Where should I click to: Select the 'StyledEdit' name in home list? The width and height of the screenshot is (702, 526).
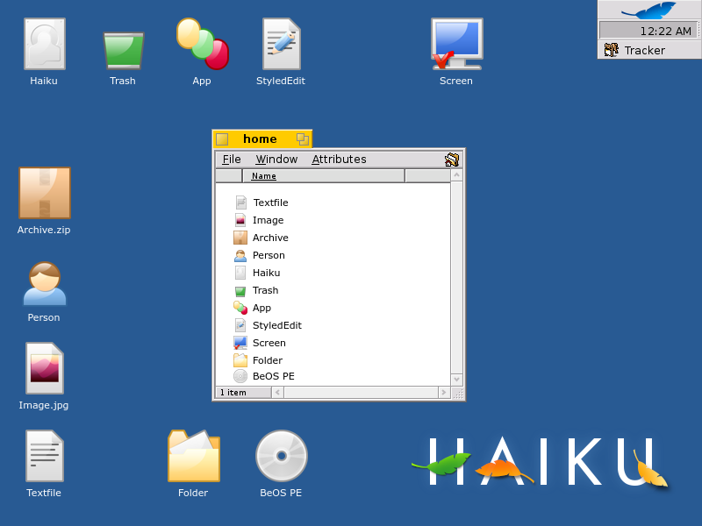(277, 325)
